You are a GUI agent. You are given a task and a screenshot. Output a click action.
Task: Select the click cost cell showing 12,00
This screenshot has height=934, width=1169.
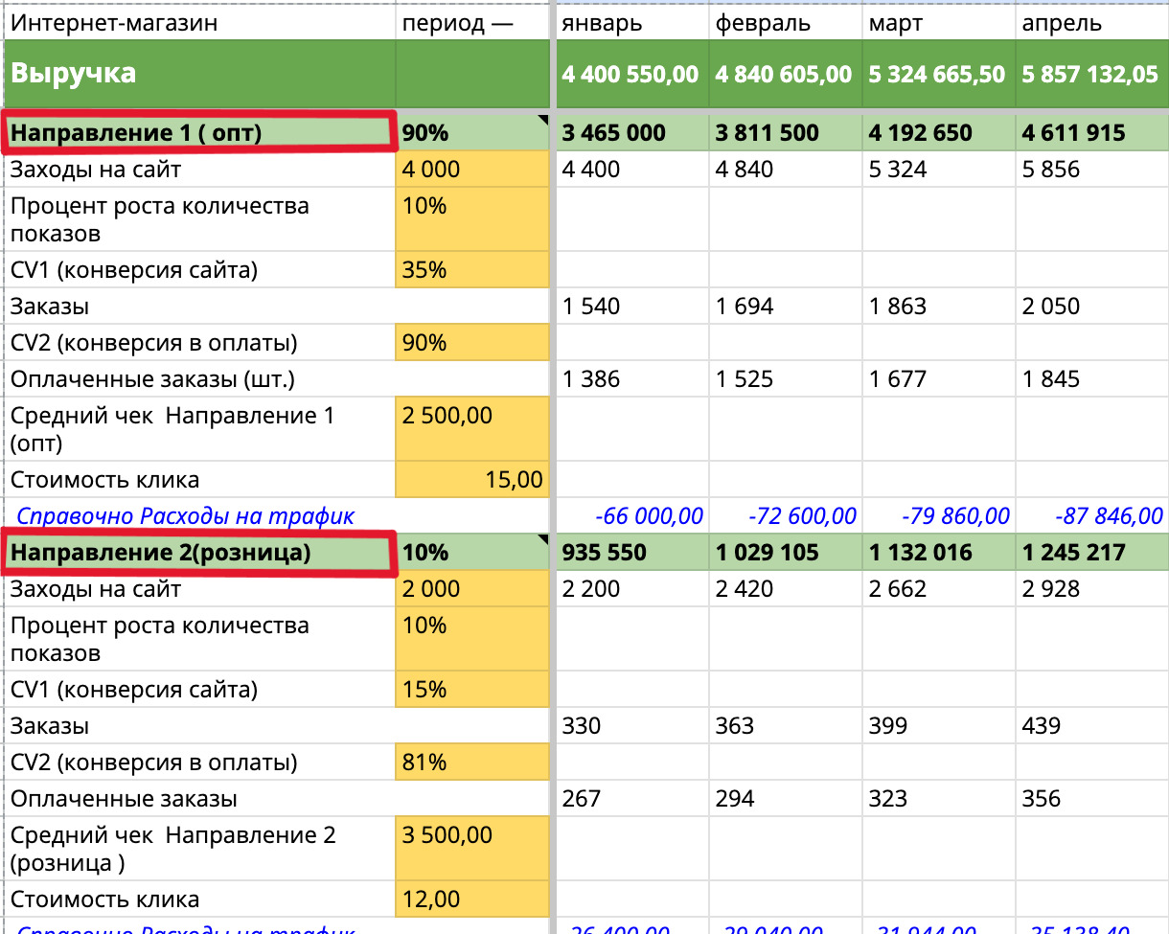click(471, 900)
